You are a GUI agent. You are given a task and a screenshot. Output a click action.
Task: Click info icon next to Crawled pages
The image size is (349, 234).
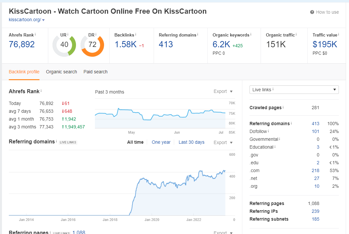click(283, 108)
